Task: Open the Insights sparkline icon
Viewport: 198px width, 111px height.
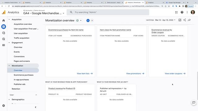Action: coord(189,20)
